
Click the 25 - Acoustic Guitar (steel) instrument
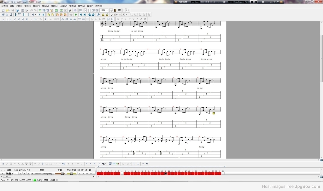[x=42, y=174]
